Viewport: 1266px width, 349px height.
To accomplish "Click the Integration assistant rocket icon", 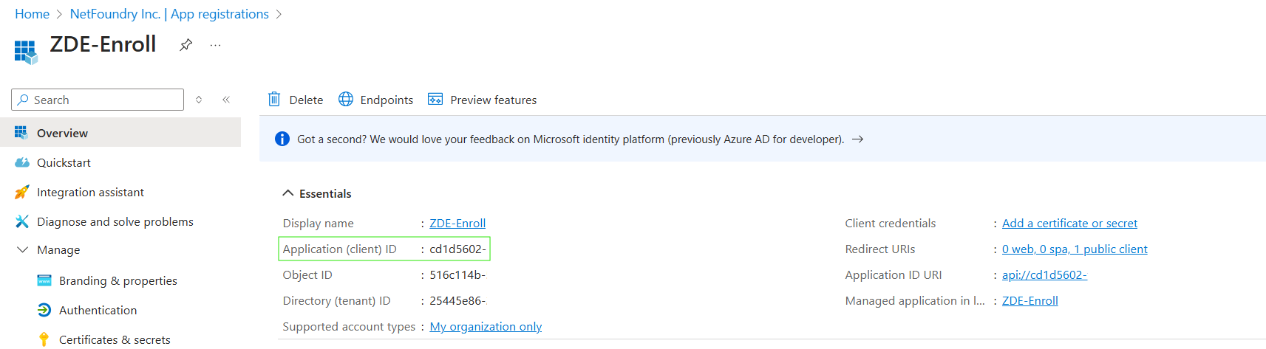I will tap(22, 192).
